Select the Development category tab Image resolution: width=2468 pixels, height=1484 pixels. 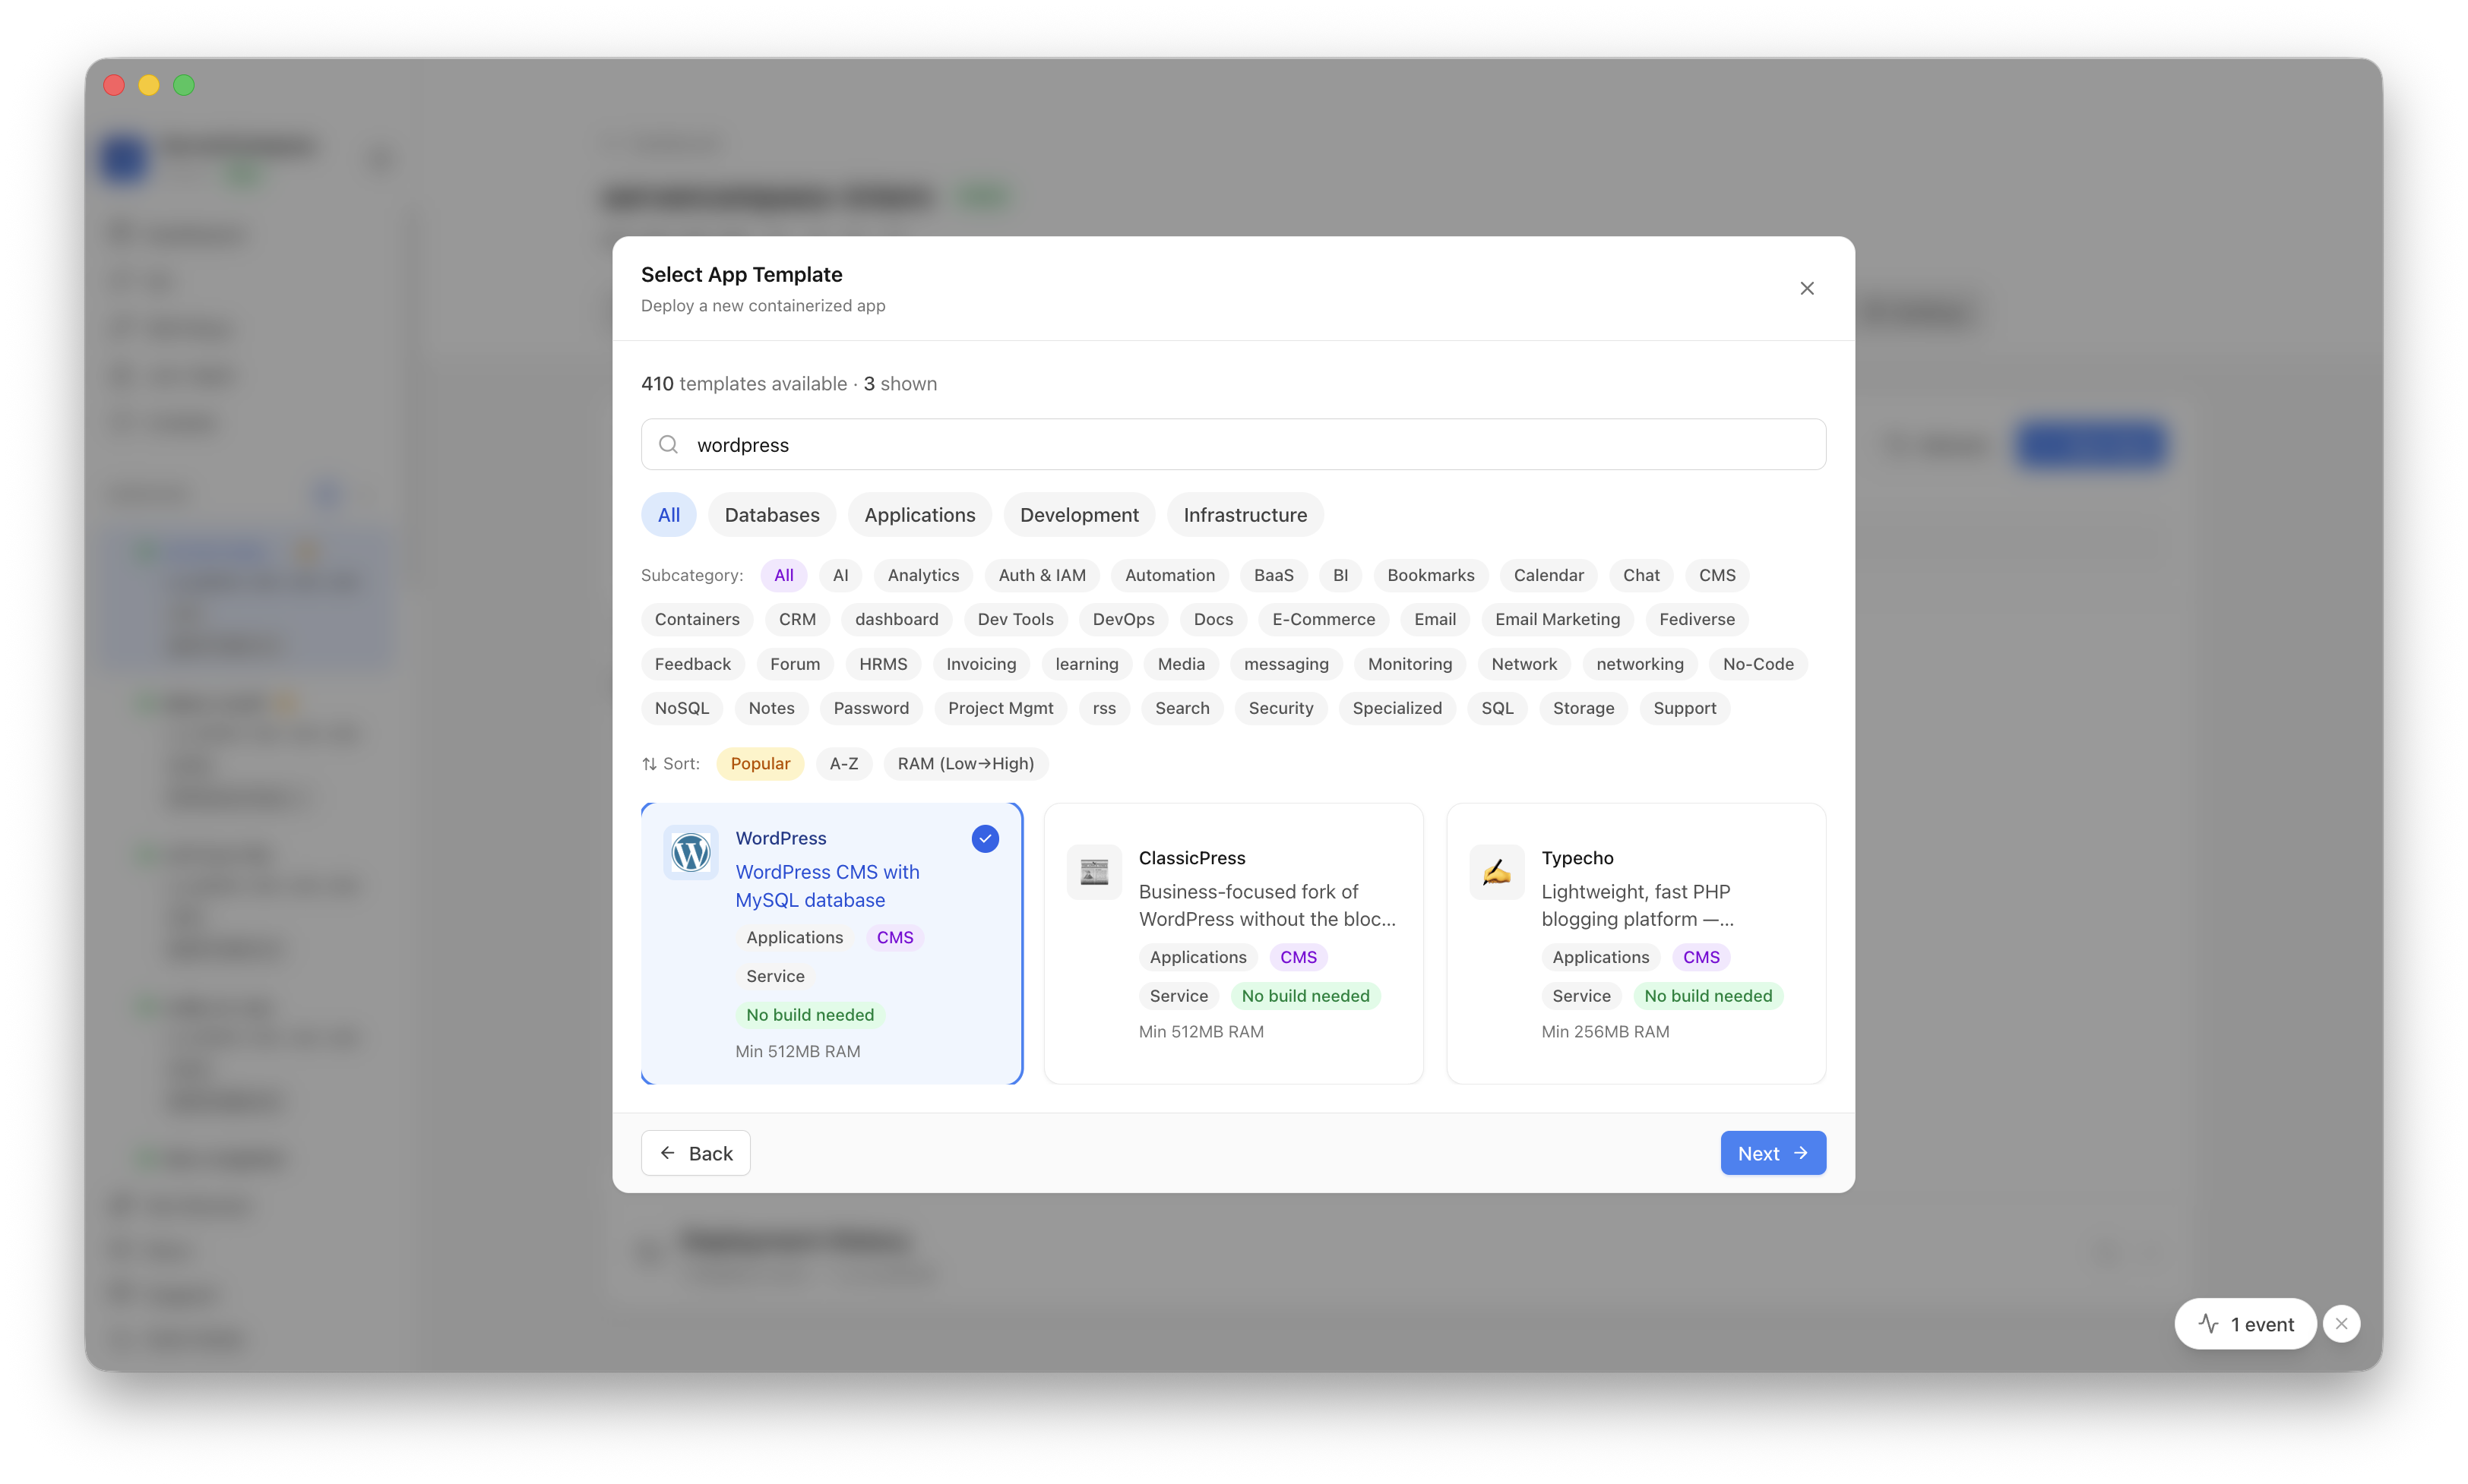[x=1078, y=514]
